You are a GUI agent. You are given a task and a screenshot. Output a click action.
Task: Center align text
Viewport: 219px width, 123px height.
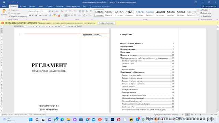pyautogui.click(x=69, y=15)
